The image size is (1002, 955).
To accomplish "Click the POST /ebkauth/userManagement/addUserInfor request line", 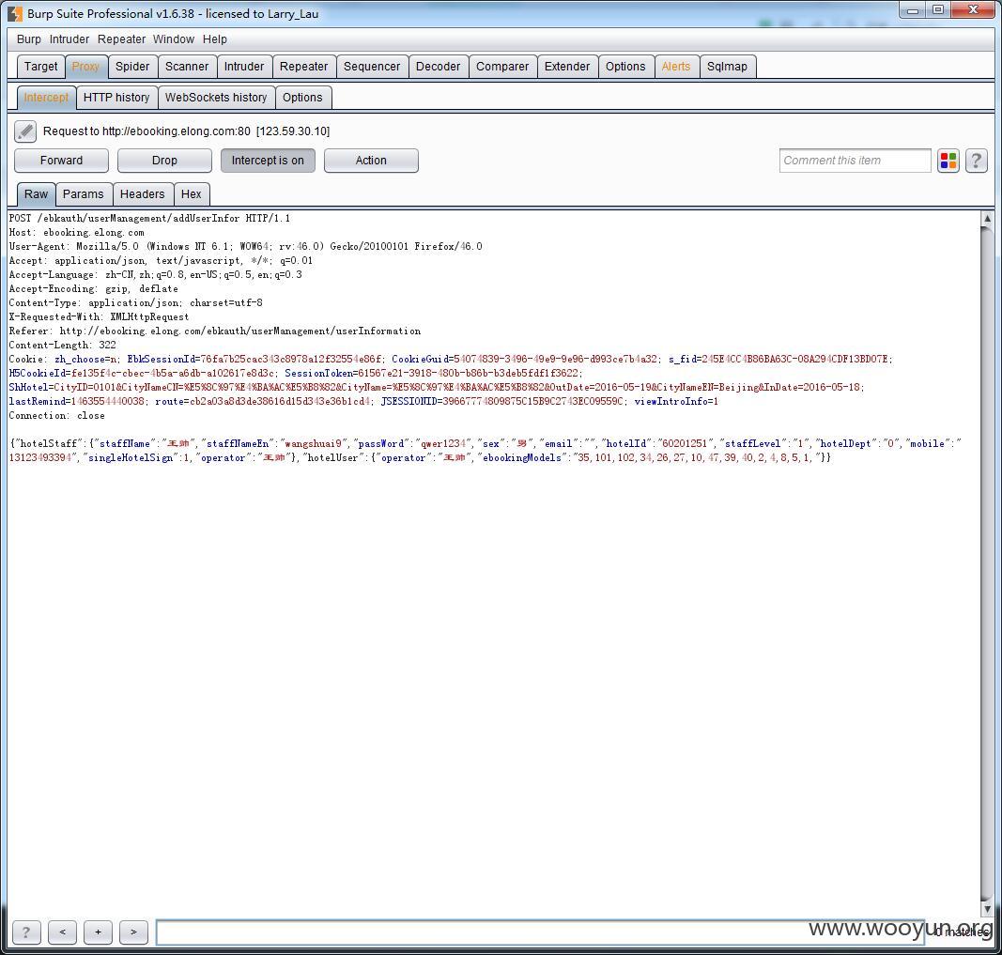I will (149, 219).
